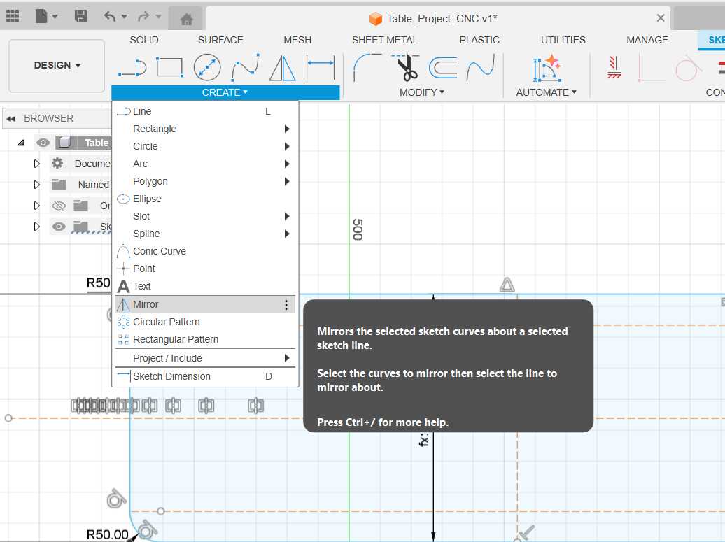
Task: Switch to the SOLID tab
Action: coord(143,40)
